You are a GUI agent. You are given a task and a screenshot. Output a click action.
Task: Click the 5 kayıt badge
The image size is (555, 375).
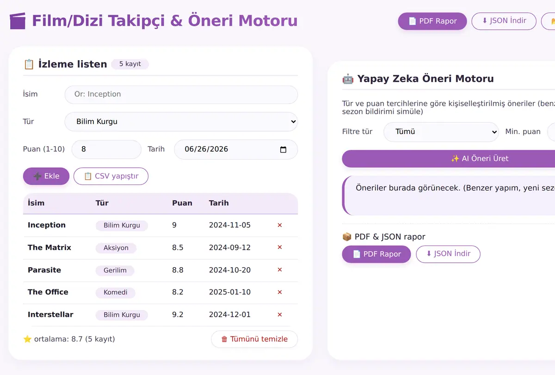click(130, 64)
